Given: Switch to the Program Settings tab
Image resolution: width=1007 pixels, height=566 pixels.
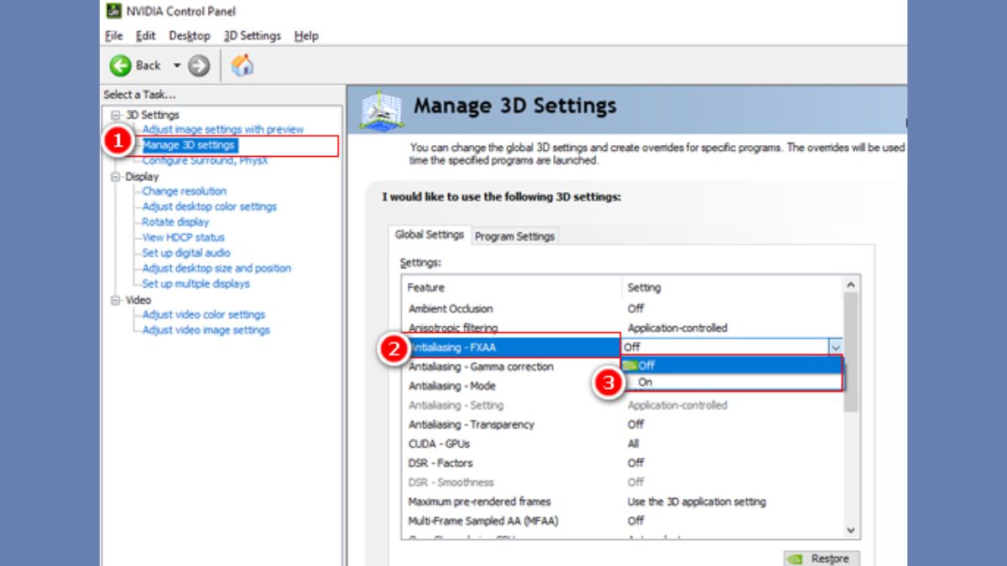Looking at the screenshot, I should (514, 236).
